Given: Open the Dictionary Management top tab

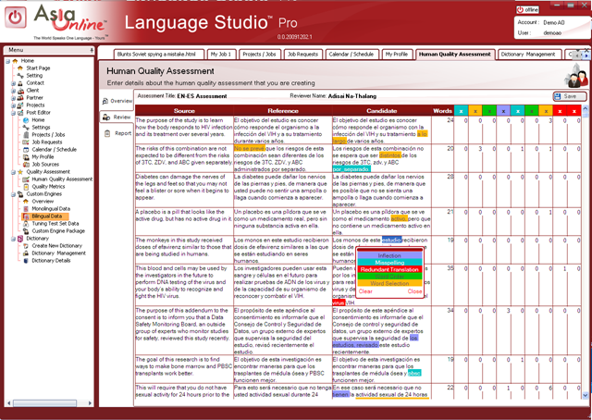Looking at the screenshot, I should click(528, 55).
